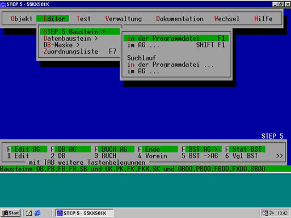The image size is (291, 218).
Task: Click the F3 BUCH function key
Action: (106, 156)
